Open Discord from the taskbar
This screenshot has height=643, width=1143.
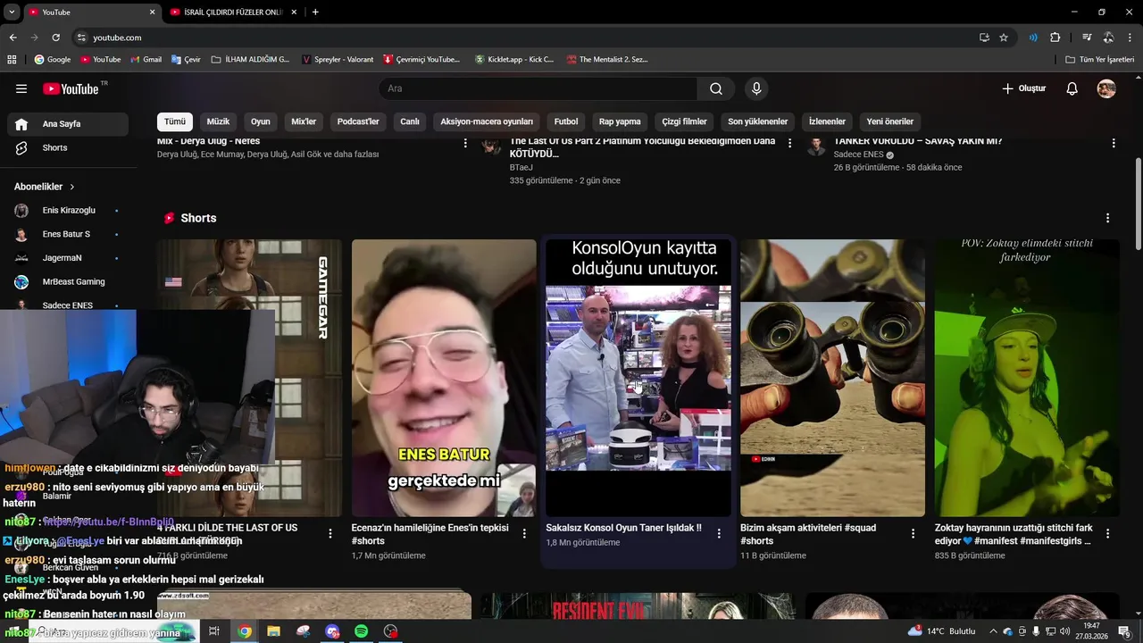332,631
